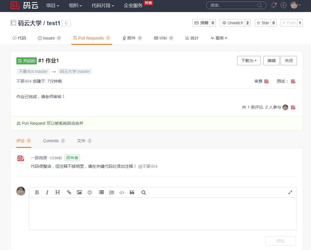Expand the comment editor to fullscreen

coord(290,192)
